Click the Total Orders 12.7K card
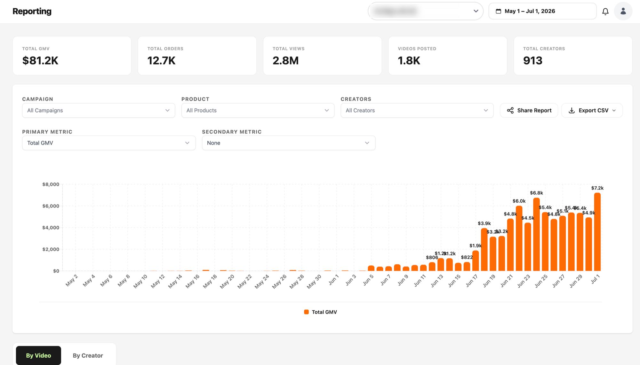 pyautogui.click(x=197, y=56)
